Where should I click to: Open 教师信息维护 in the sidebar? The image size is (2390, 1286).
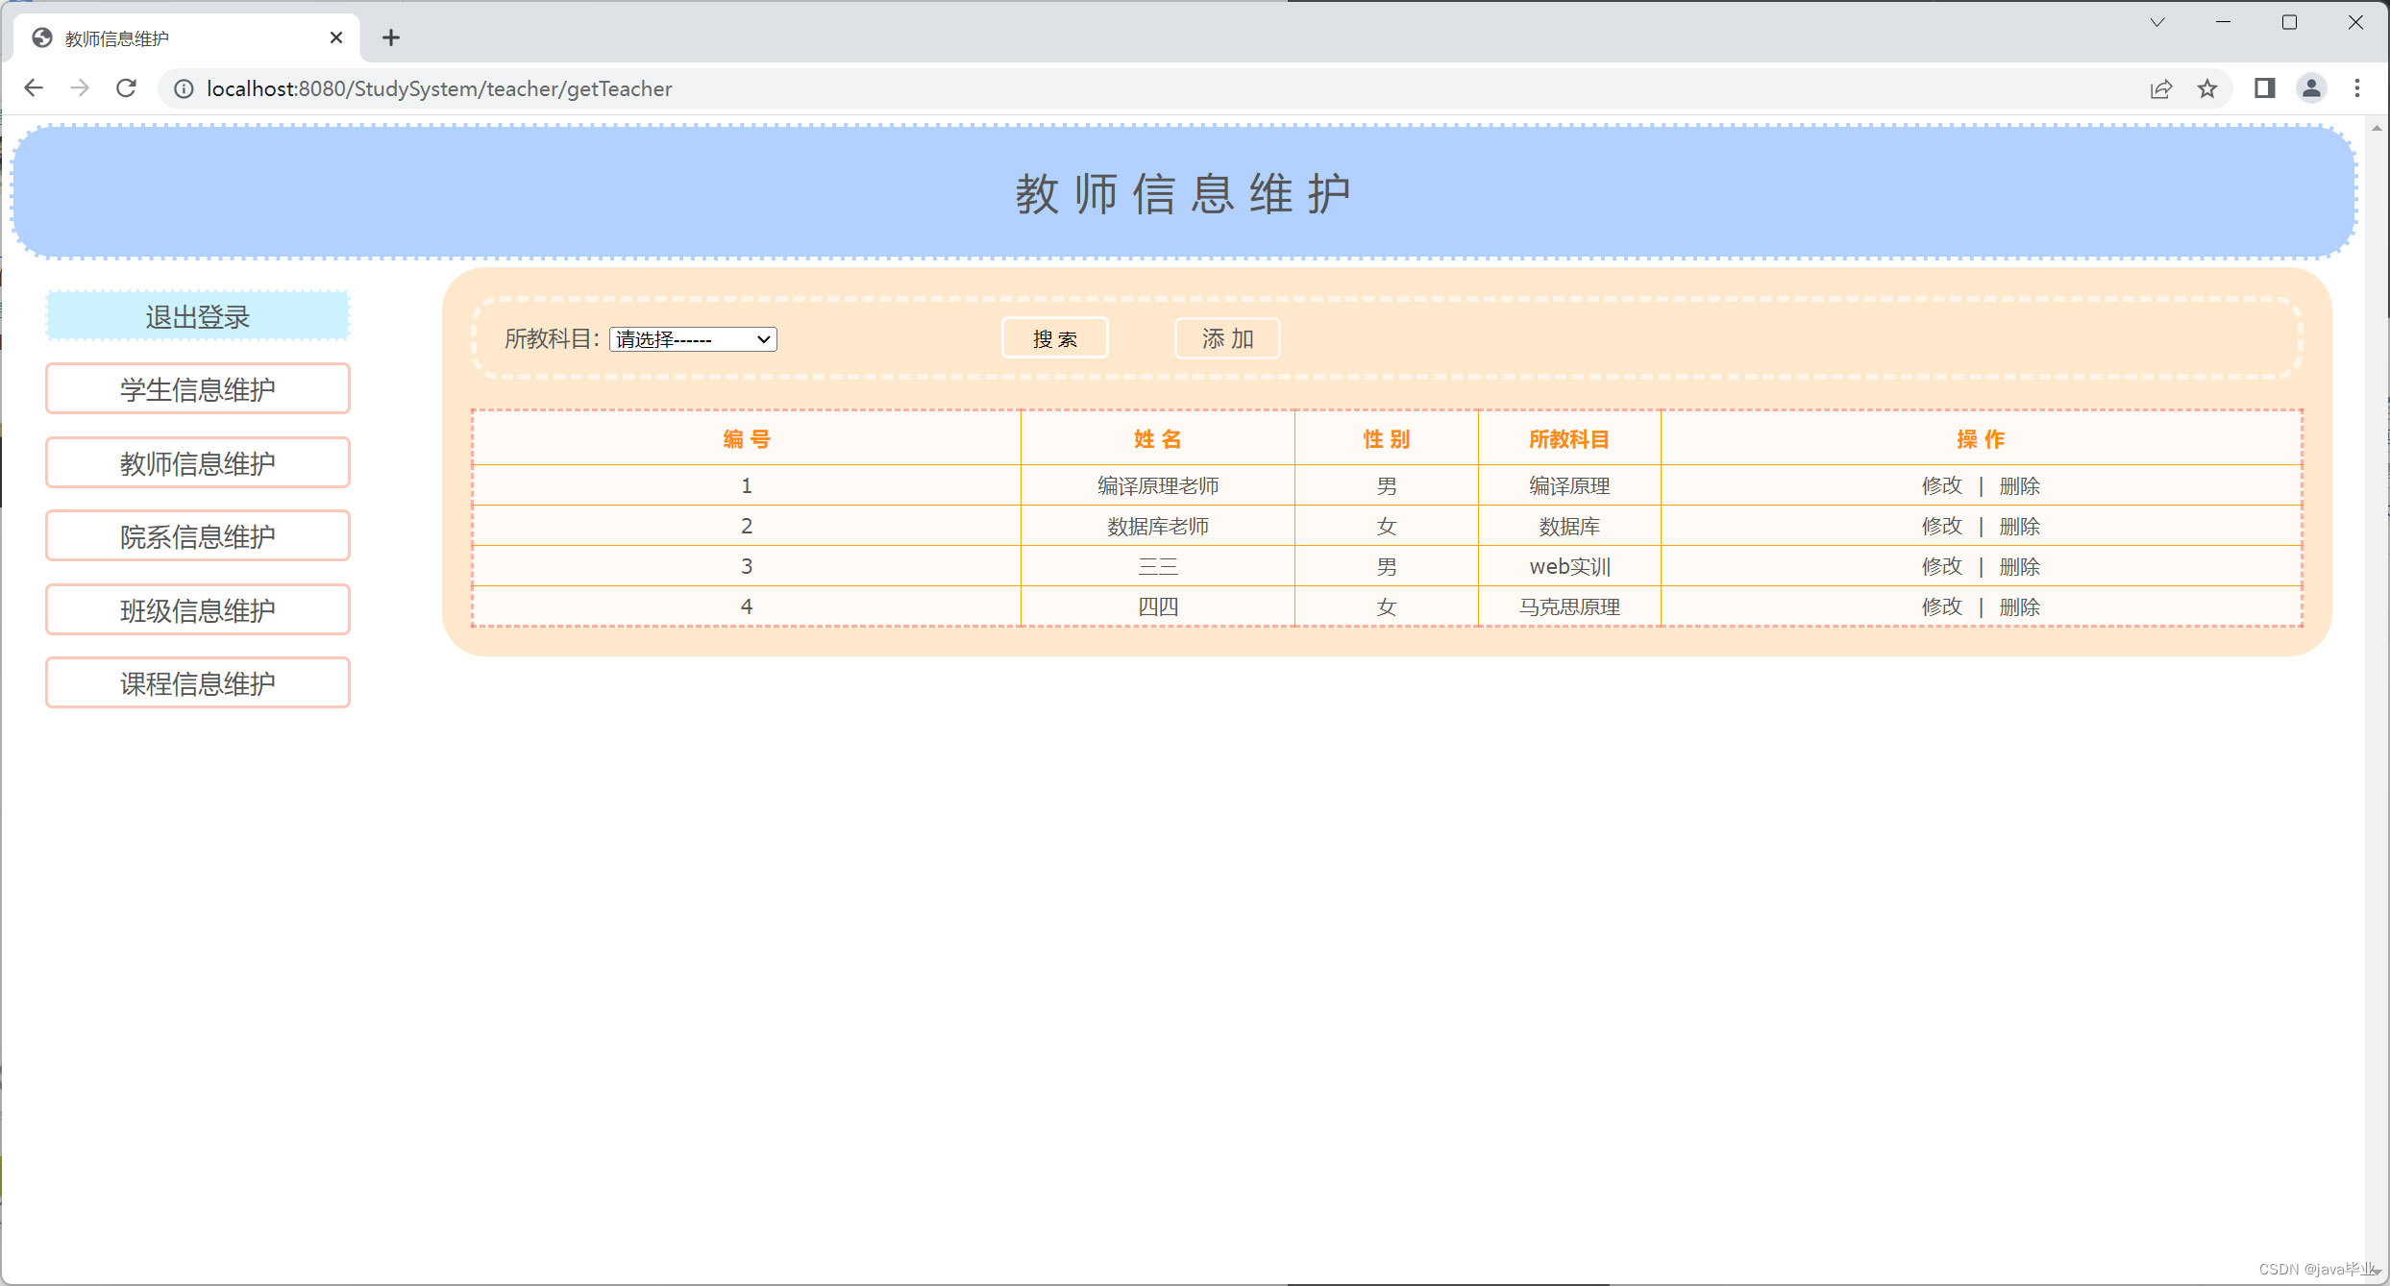198,463
